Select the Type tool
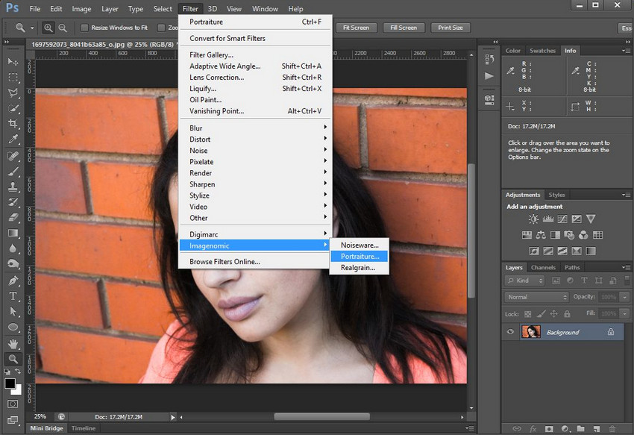The image size is (634, 435). [13, 295]
